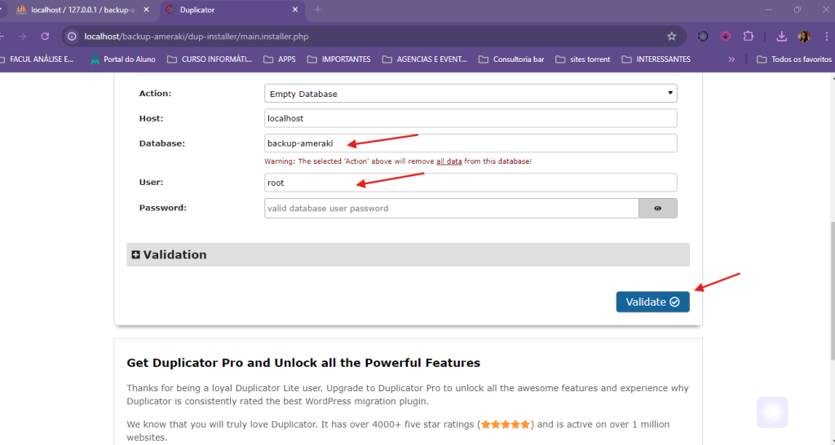Image resolution: width=835 pixels, height=445 pixels.
Task: Open browser downloads
Action: point(781,37)
